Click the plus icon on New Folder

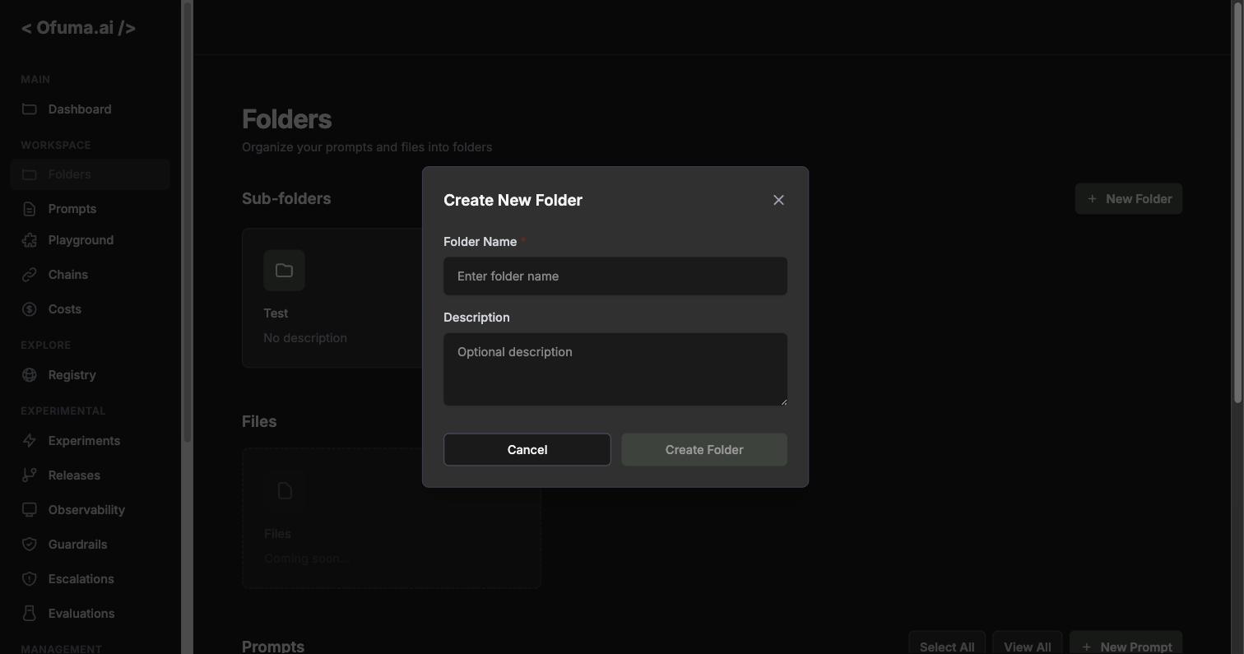click(1092, 199)
